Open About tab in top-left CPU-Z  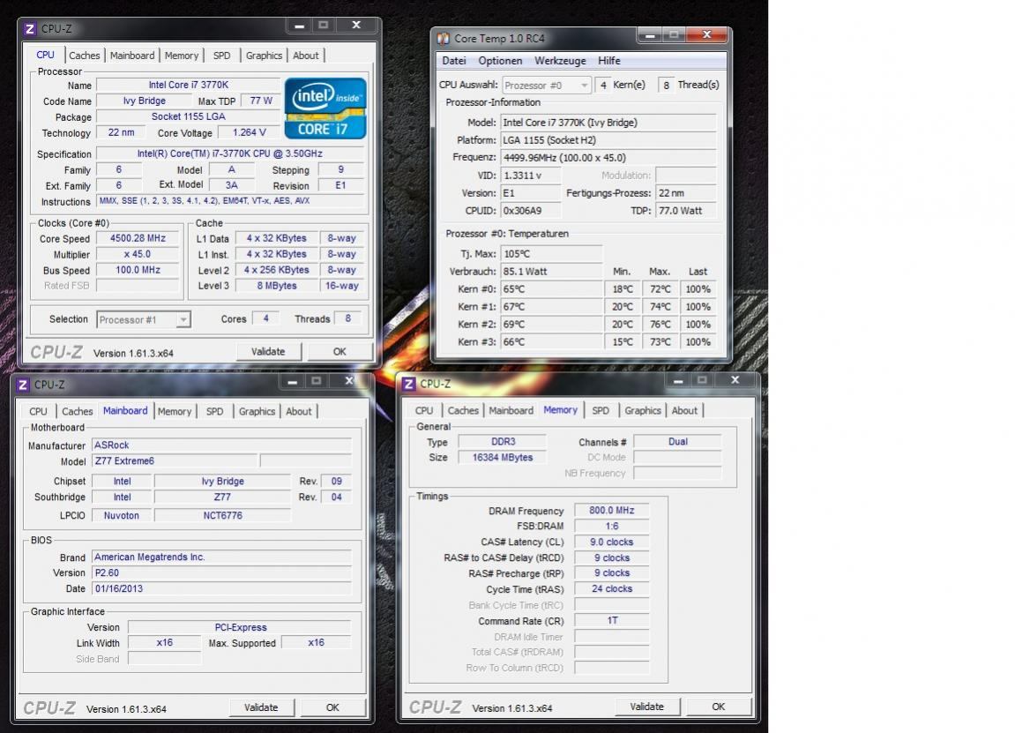[x=305, y=56]
